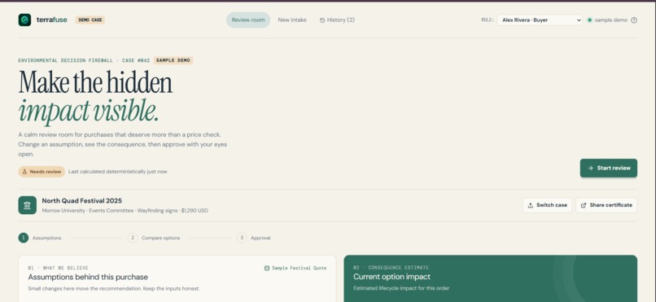Viewport: 656px width, 302px height.
Task: Go to step 2 Compare options
Action: 154,238
